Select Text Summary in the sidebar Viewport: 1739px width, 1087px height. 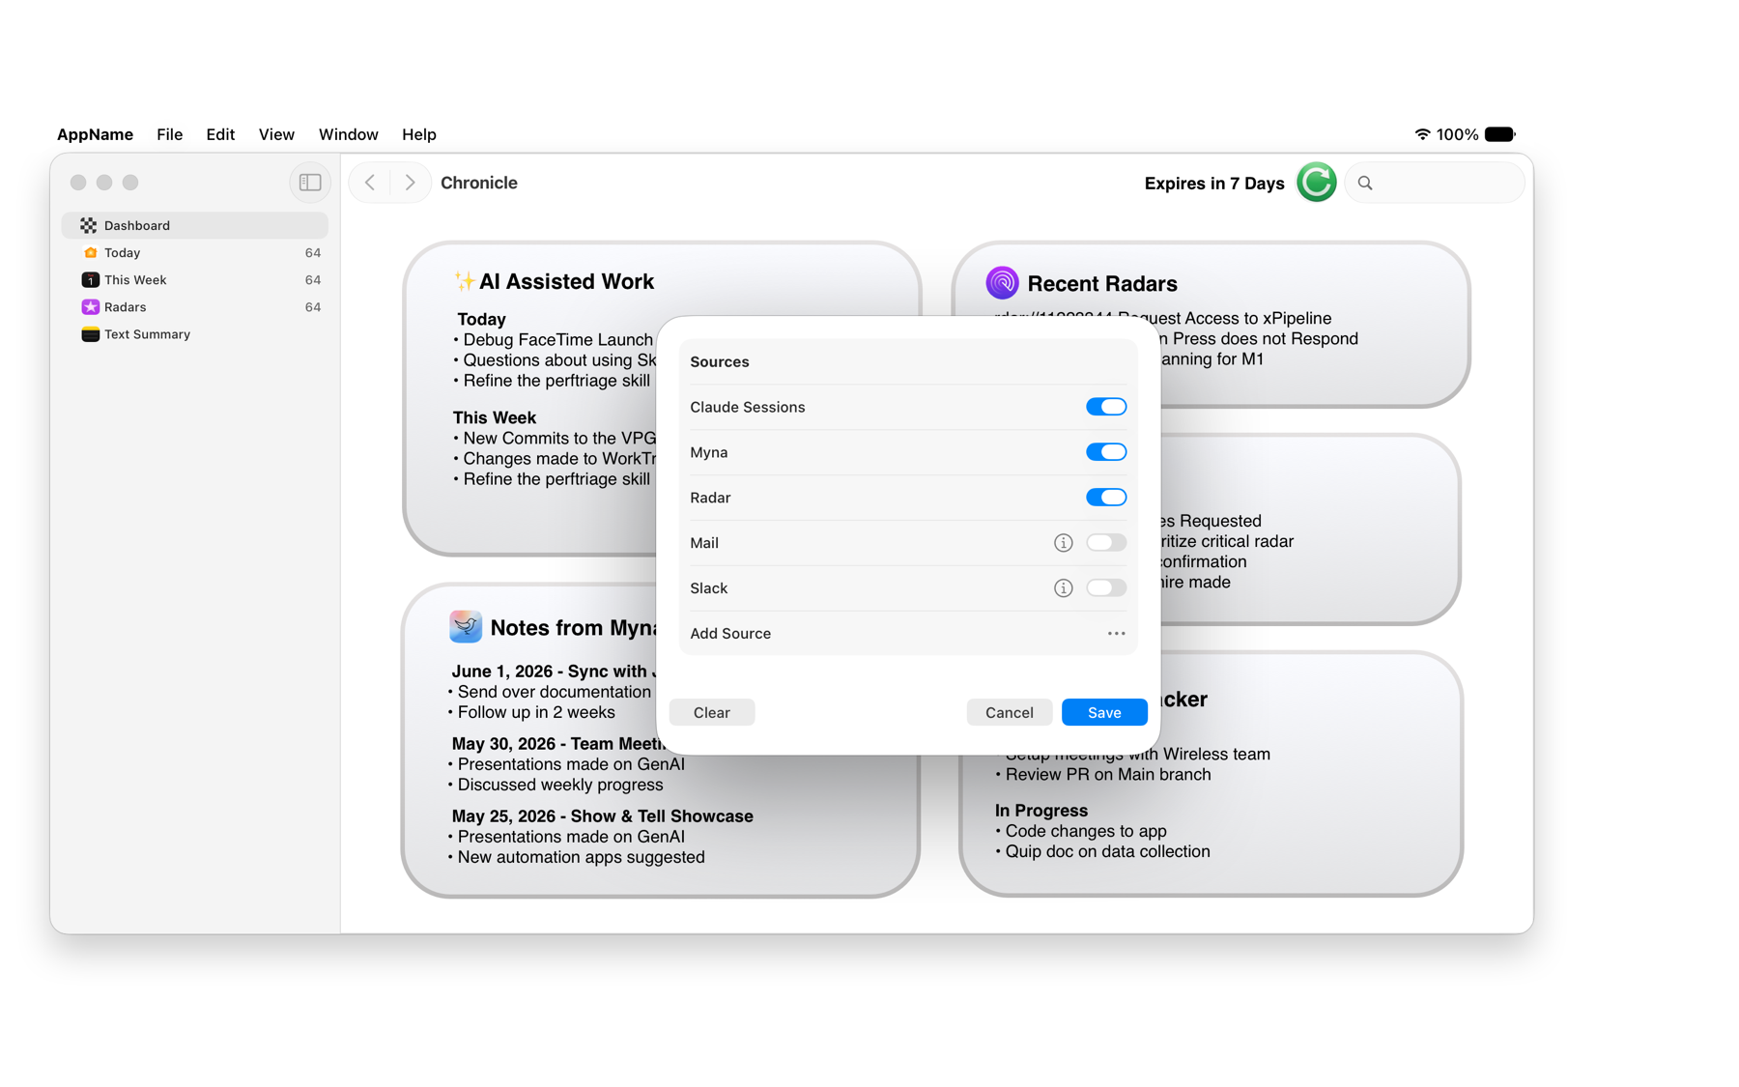[x=195, y=334]
